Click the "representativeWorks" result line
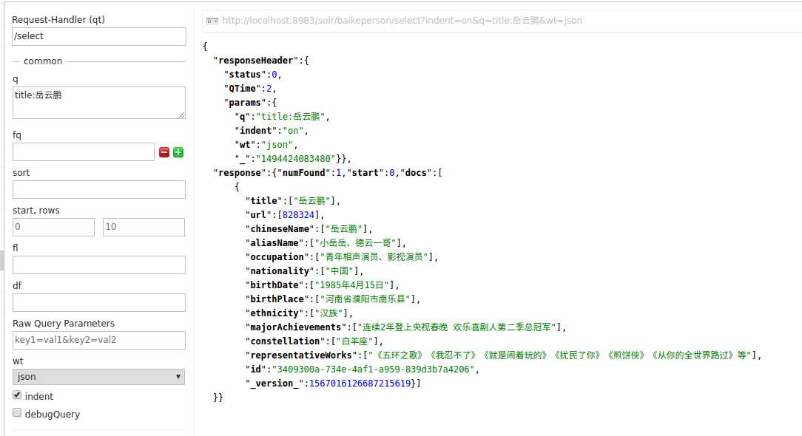The height and width of the screenshot is (436, 802). tap(503, 355)
